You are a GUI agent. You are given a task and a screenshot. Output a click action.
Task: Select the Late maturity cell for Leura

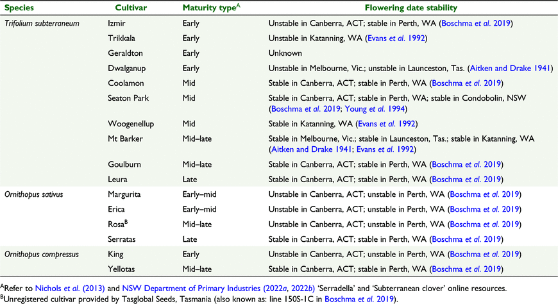[190, 180]
